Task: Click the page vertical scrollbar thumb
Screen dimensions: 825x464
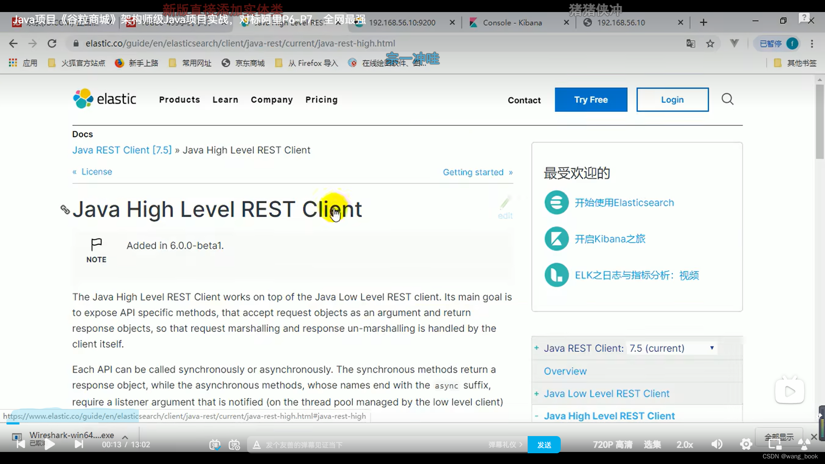Action: click(820, 121)
